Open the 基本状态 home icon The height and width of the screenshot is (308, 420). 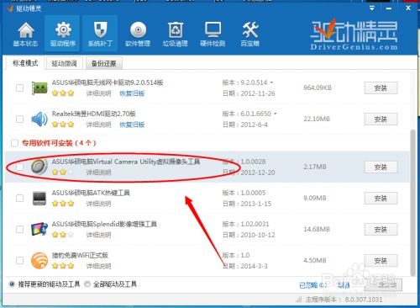coord(25,35)
